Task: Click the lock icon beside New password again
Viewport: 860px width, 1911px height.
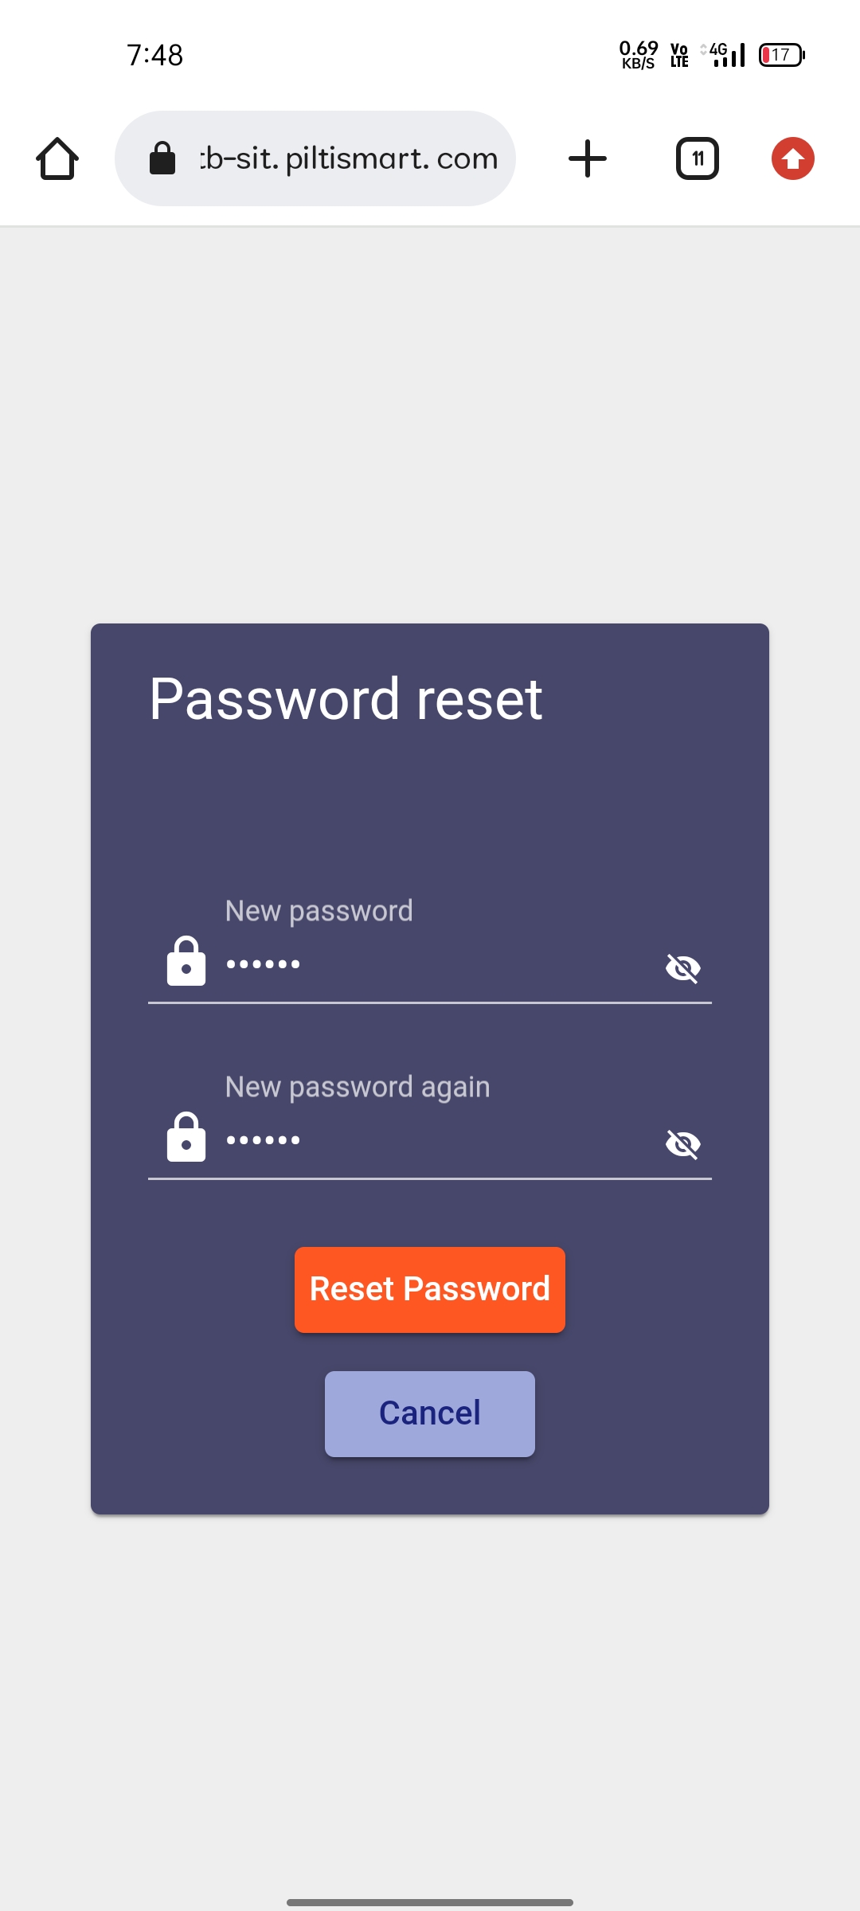Action: pyautogui.click(x=186, y=1137)
